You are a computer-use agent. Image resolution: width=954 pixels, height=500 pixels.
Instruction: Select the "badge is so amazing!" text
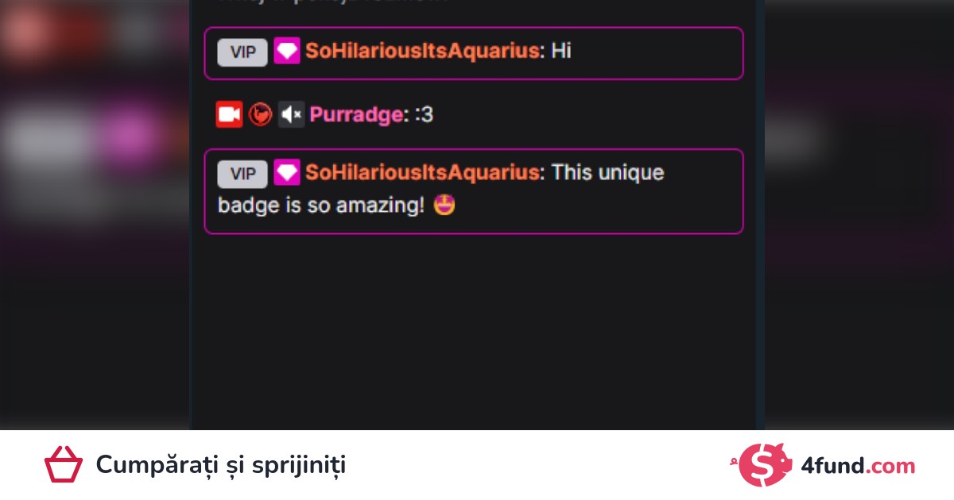[321, 206]
